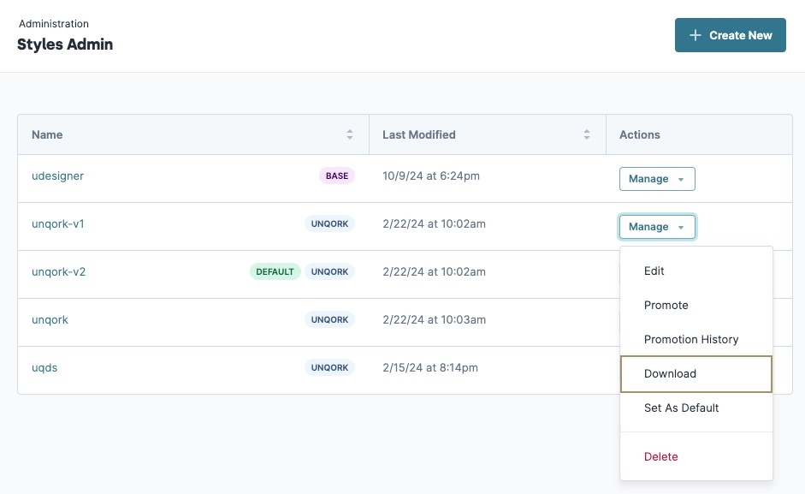Open the unqork-v2 style link
The image size is (805, 494).
click(x=58, y=271)
